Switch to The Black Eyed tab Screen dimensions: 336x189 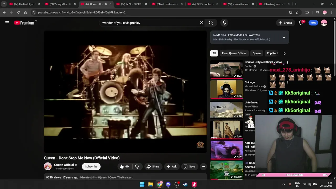24,4
